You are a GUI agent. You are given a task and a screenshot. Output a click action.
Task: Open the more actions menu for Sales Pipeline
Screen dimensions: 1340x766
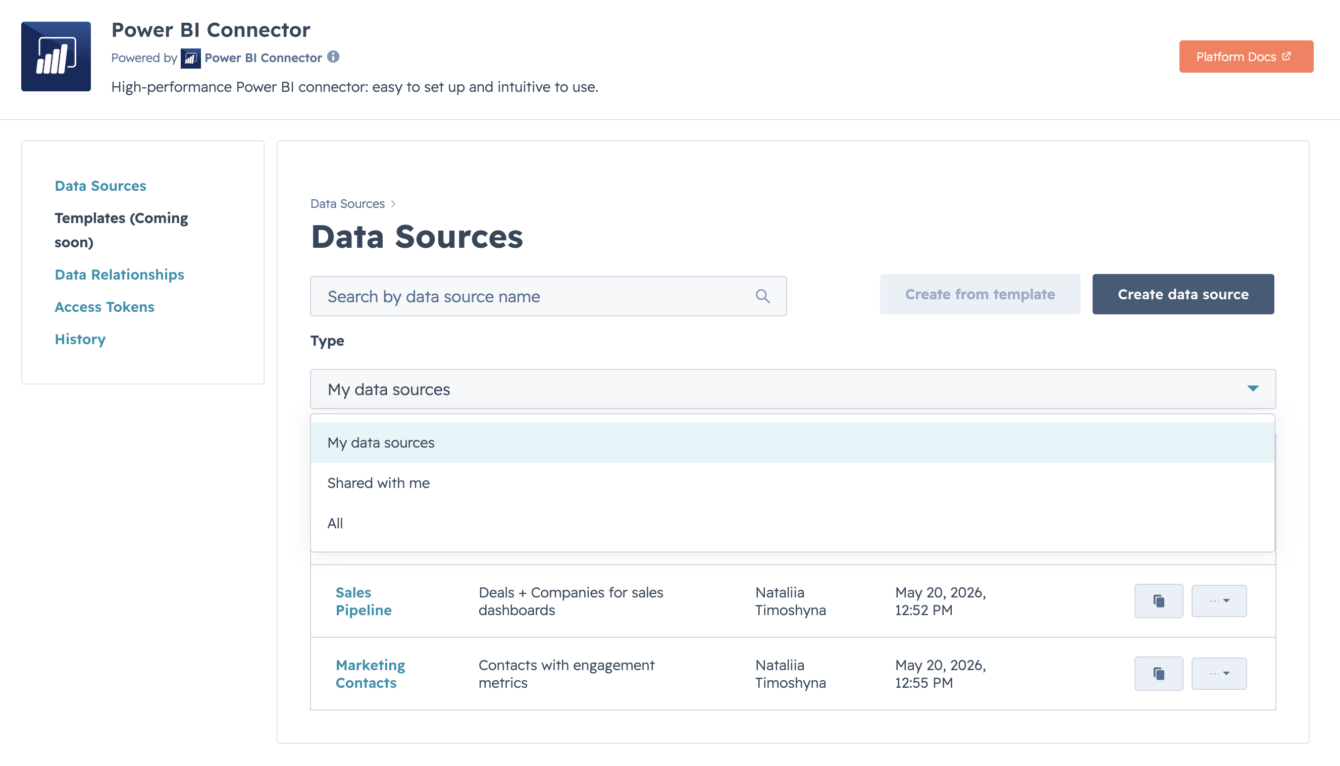tap(1219, 601)
